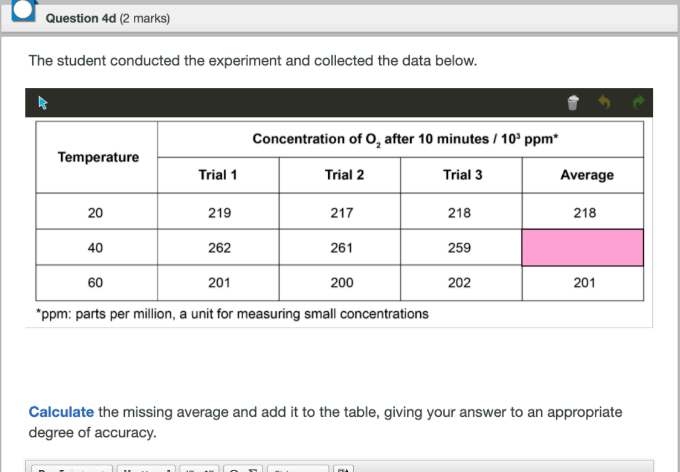Click the average value 218 cell
The height and width of the screenshot is (472, 680).
point(584,213)
